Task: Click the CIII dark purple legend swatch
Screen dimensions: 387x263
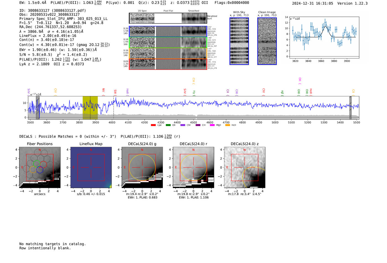Action: point(198,125)
